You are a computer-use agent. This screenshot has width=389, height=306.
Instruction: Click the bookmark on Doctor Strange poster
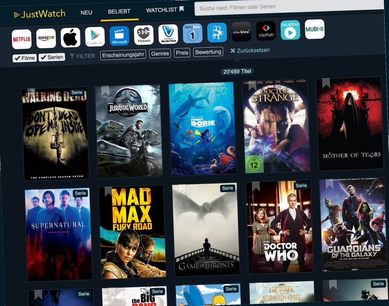click(252, 86)
